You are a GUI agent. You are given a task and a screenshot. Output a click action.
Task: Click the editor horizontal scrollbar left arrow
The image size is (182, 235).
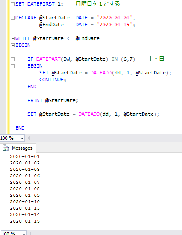pos(28,138)
